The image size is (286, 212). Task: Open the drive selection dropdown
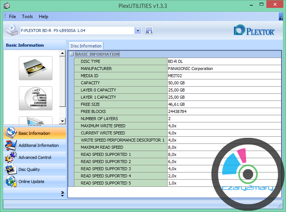[138, 31]
